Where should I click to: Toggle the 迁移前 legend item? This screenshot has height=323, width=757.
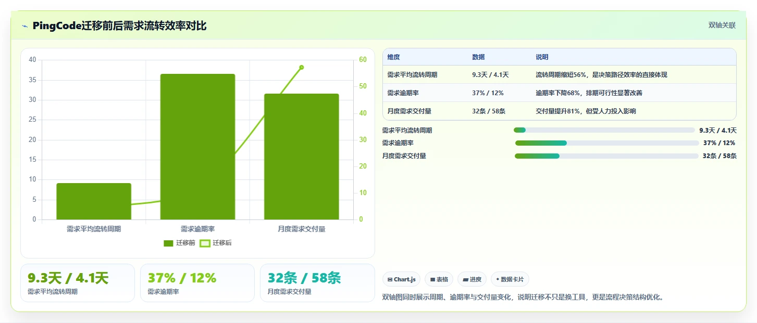tap(179, 243)
